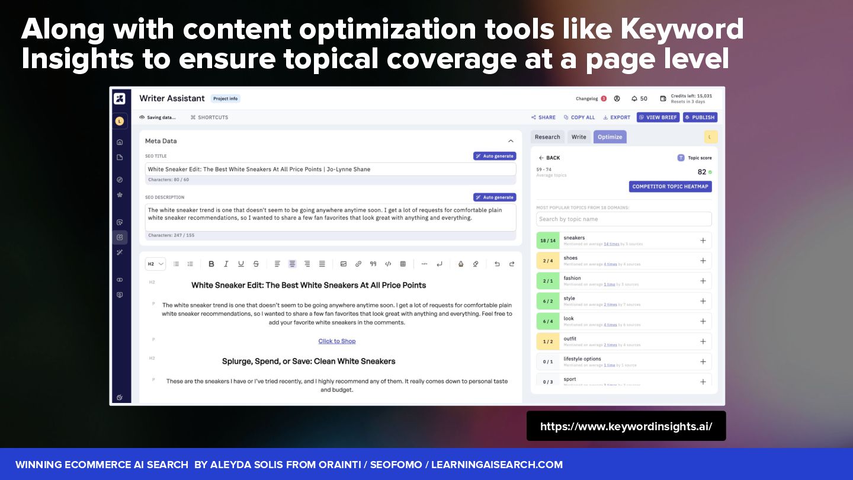Expand the lifestyle options topic with plus
The width and height of the screenshot is (853, 480).
703,361
